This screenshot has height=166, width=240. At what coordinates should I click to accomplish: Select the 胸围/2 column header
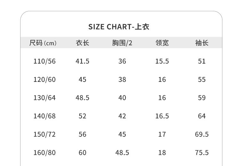(x=122, y=43)
